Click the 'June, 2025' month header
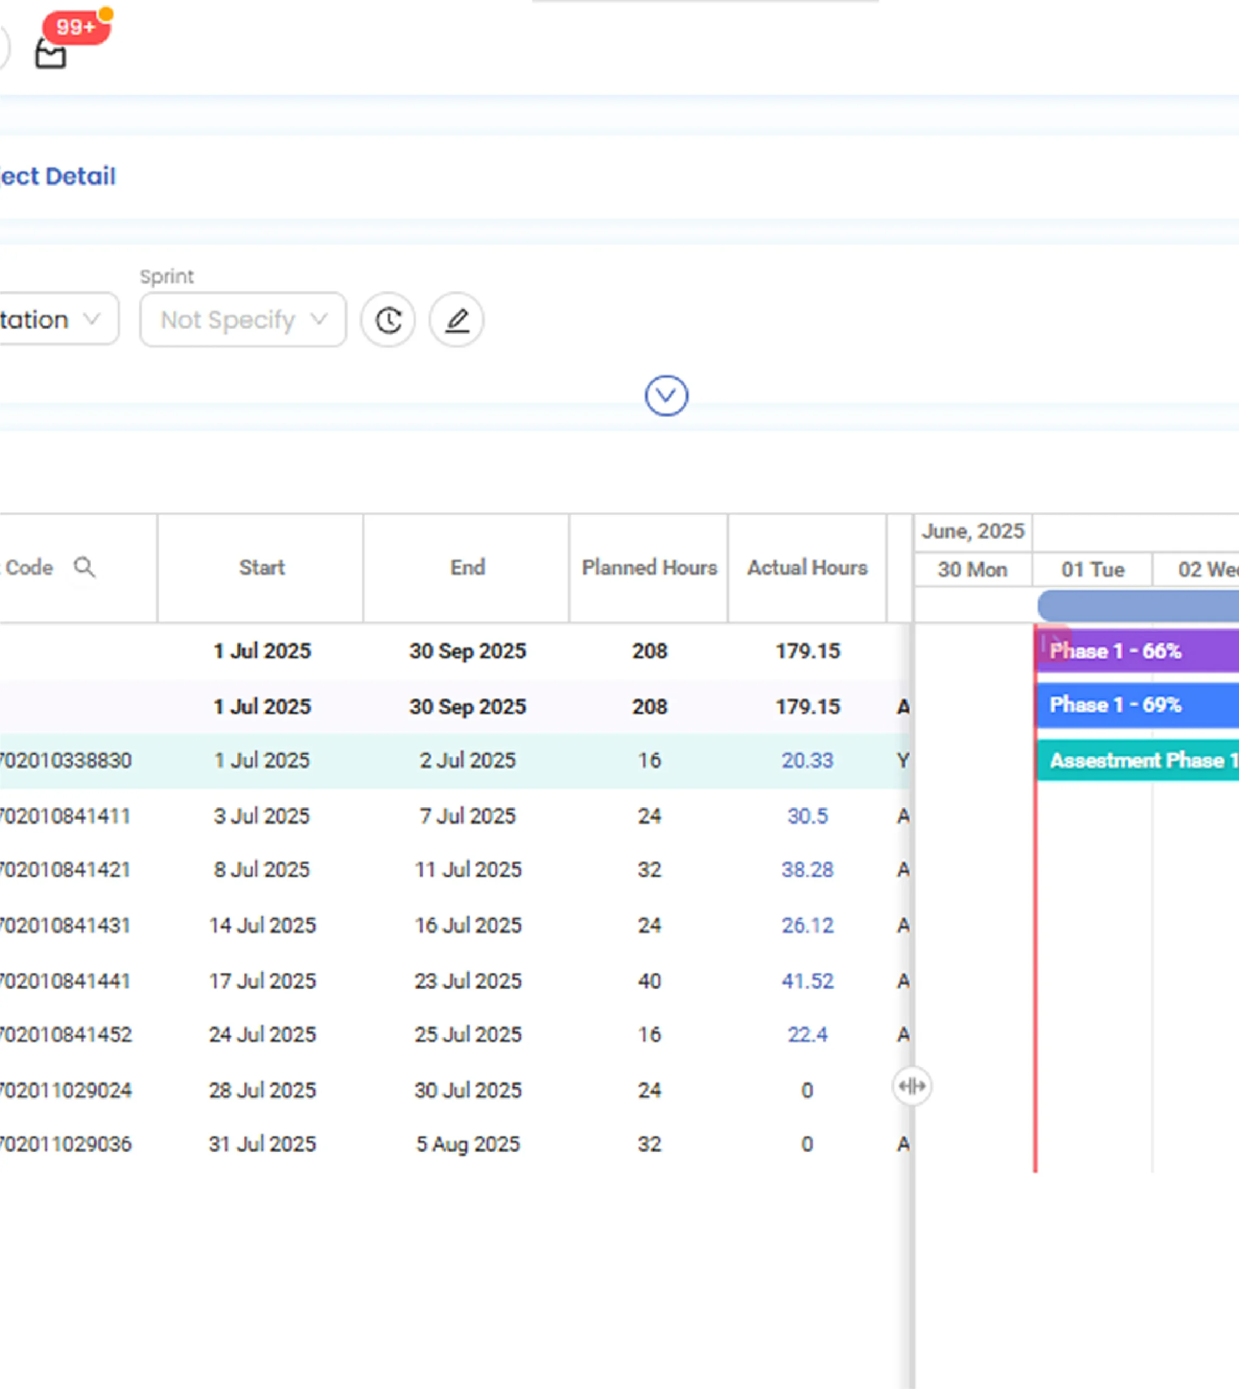 pos(973,531)
